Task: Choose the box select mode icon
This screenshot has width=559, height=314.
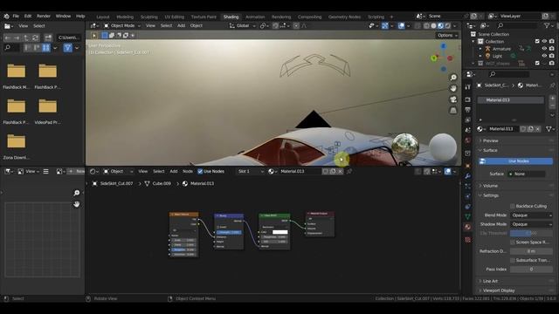Action: [x=105, y=35]
